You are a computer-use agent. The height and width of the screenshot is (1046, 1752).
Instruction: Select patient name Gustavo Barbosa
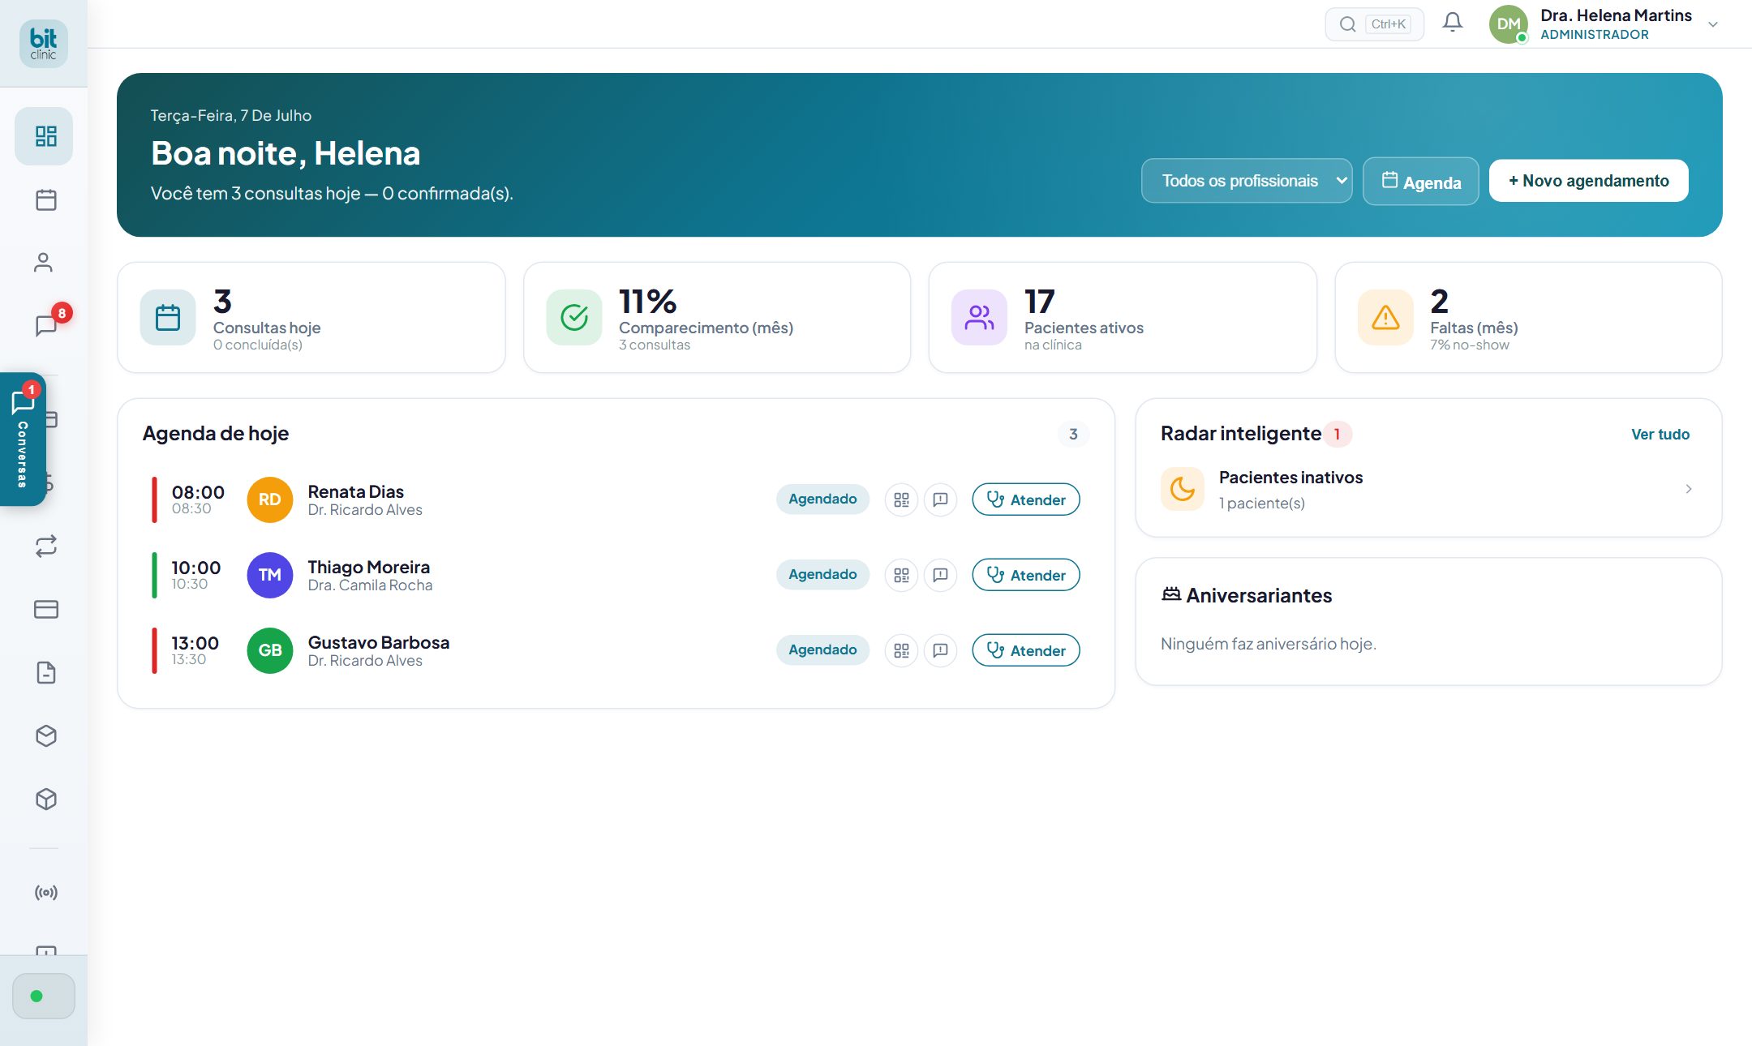pos(378,642)
